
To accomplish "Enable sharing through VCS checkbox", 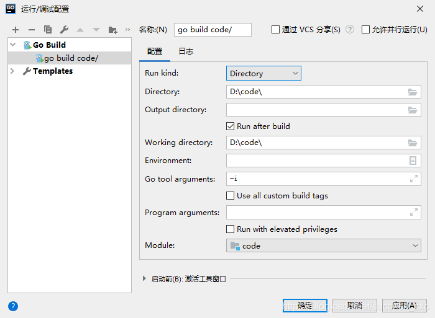I will pyautogui.click(x=275, y=29).
